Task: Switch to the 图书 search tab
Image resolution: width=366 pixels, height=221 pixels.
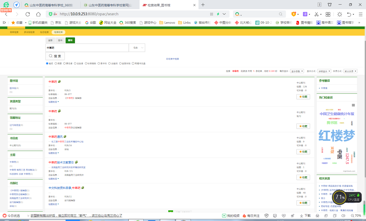Action: click(x=60, y=40)
